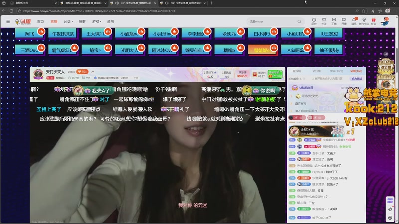Switch to the 贵宾(3025) tab
399x224 pixels.
click(336, 71)
